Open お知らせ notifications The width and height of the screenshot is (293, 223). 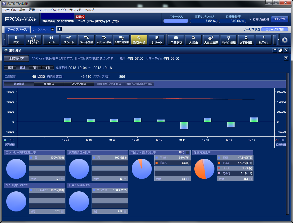coord(264,40)
